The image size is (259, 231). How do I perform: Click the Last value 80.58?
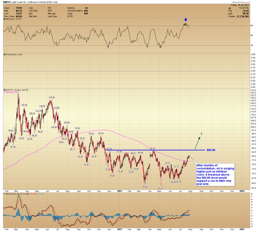click(246, 14)
